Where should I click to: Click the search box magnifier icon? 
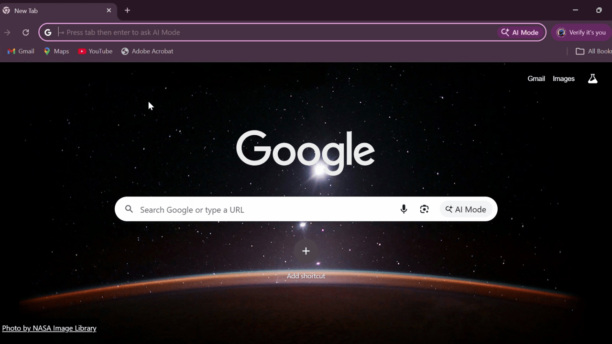(x=129, y=209)
